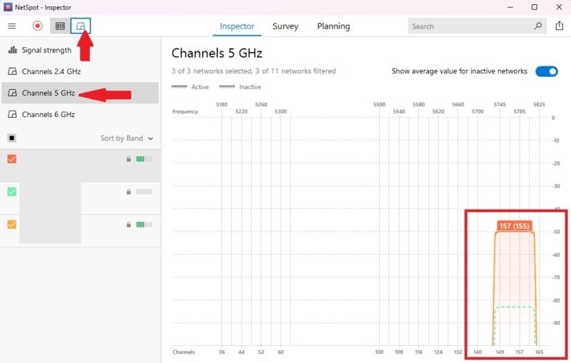Open the hamburger menu
Image resolution: width=571 pixels, height=363 pixels.
pos(12,26)
